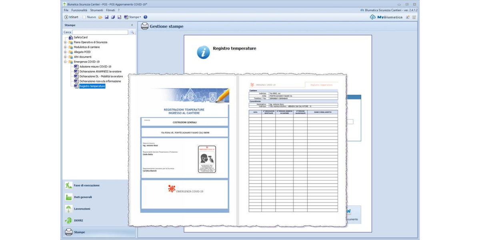Collapse the Stampe side panel arrow
480x240 pixels.
132,25
